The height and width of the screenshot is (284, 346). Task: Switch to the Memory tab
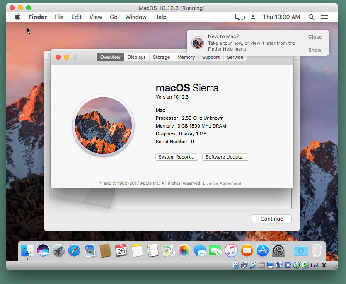tap(186, 57)
